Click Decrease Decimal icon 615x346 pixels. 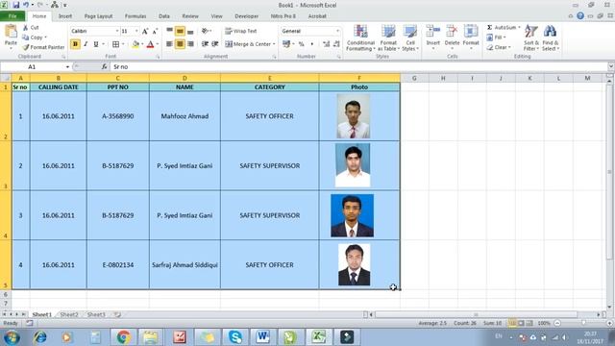pos(336,44)
